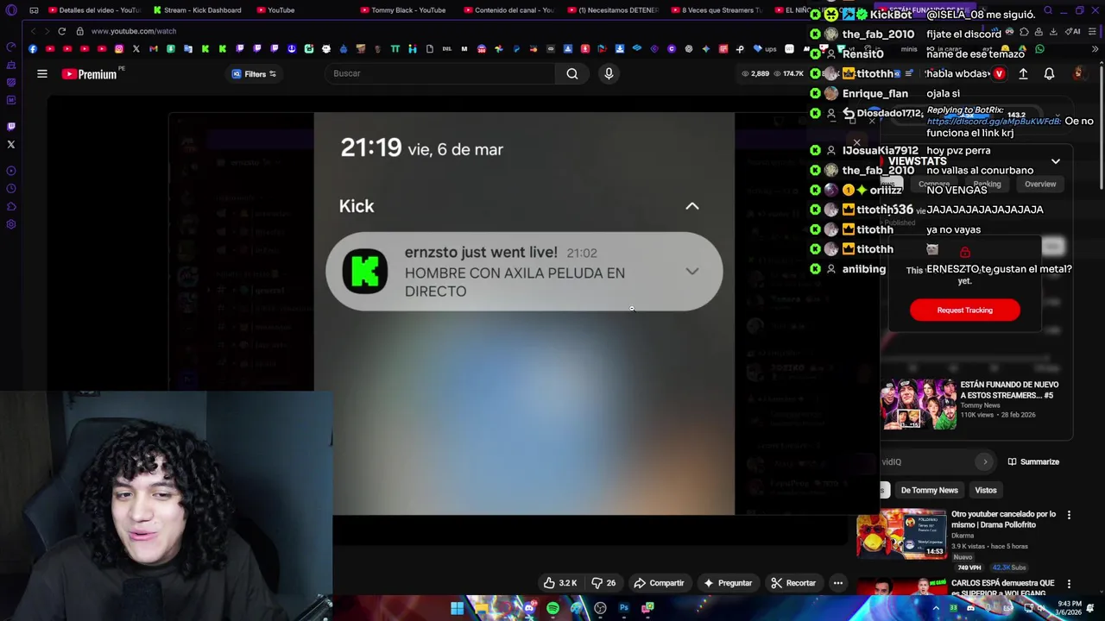Image resolution: width=1105 pixels, height=621 pixels.
Task: Open the Windows Start menu
Action: (x=457, y=608)
